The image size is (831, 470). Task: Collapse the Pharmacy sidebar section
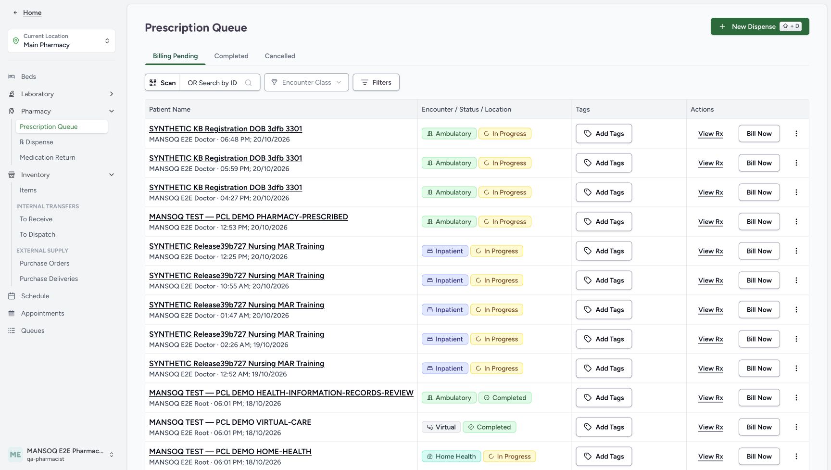click(x=112, y=111)
